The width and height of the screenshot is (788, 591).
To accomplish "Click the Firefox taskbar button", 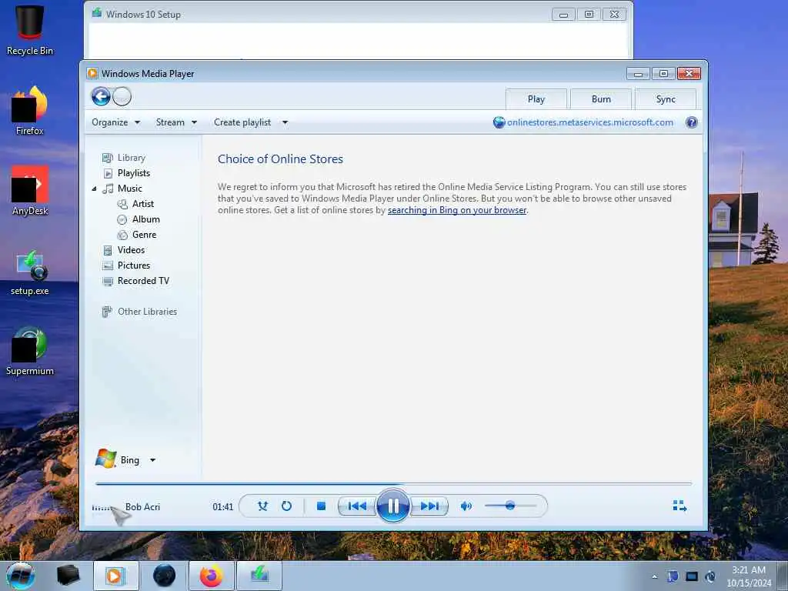I will (211, 576).
